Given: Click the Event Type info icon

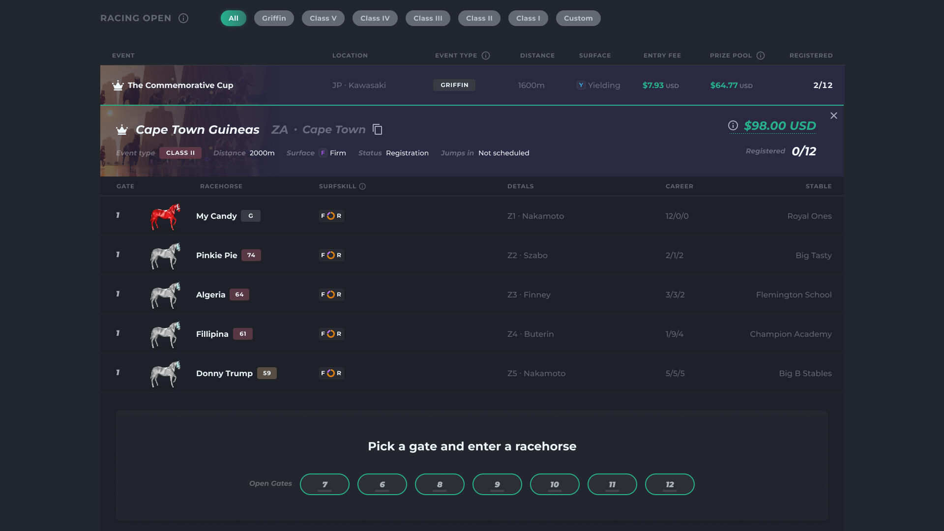Looking at the screenshot, I should (486, 56).
